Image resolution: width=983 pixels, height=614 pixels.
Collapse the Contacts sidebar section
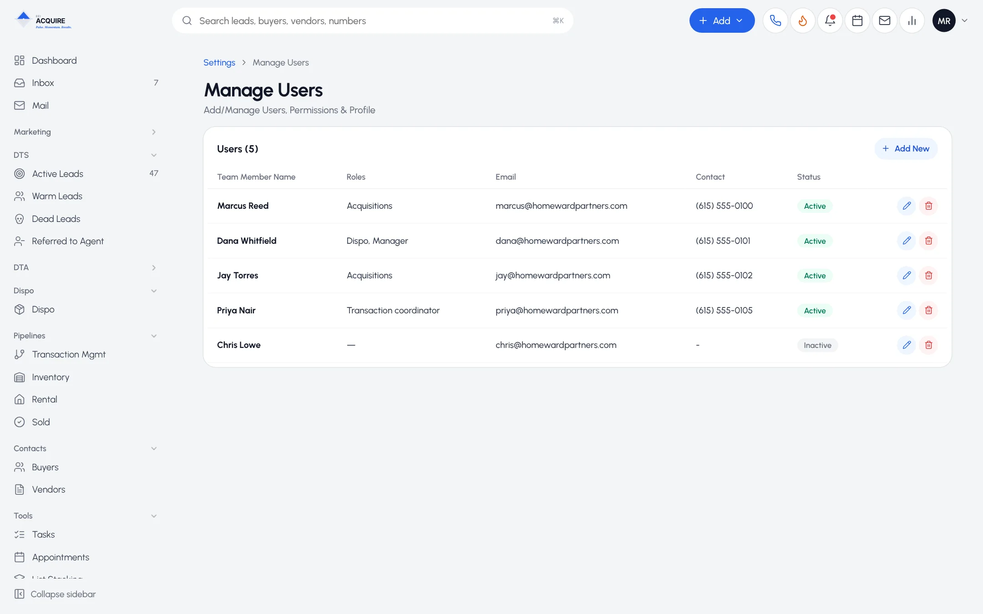85,448
